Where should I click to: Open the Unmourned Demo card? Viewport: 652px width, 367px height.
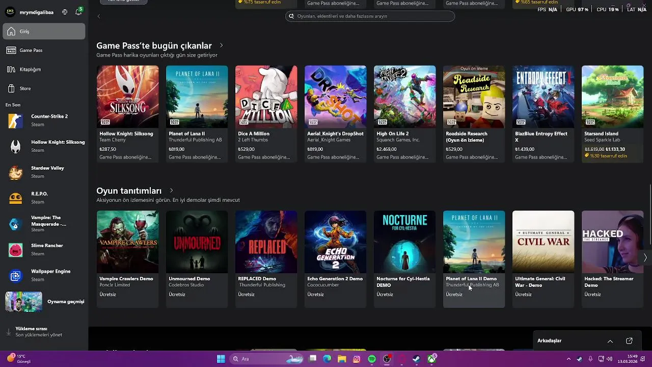[197, 259]
